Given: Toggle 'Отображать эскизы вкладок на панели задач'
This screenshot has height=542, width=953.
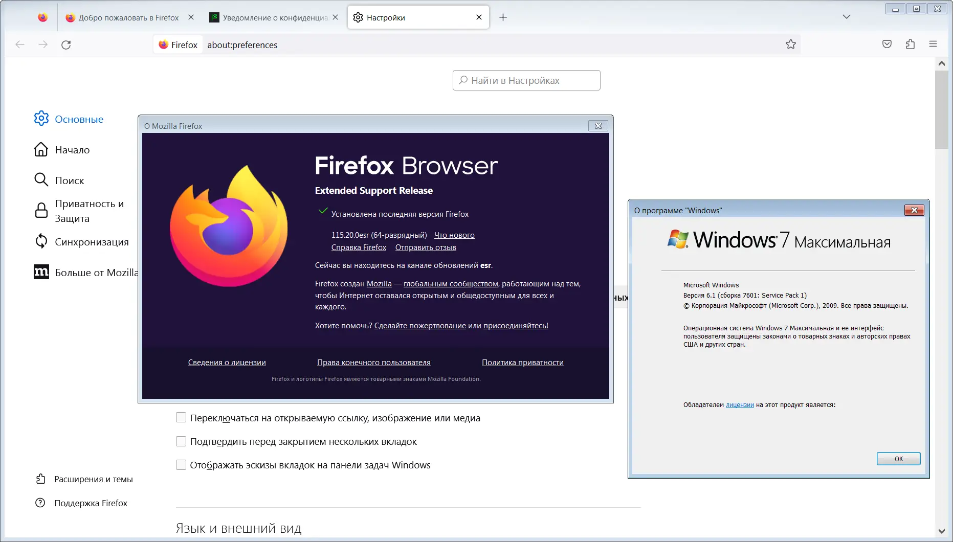Looking at the screenshot, I should tap(181, 465).
